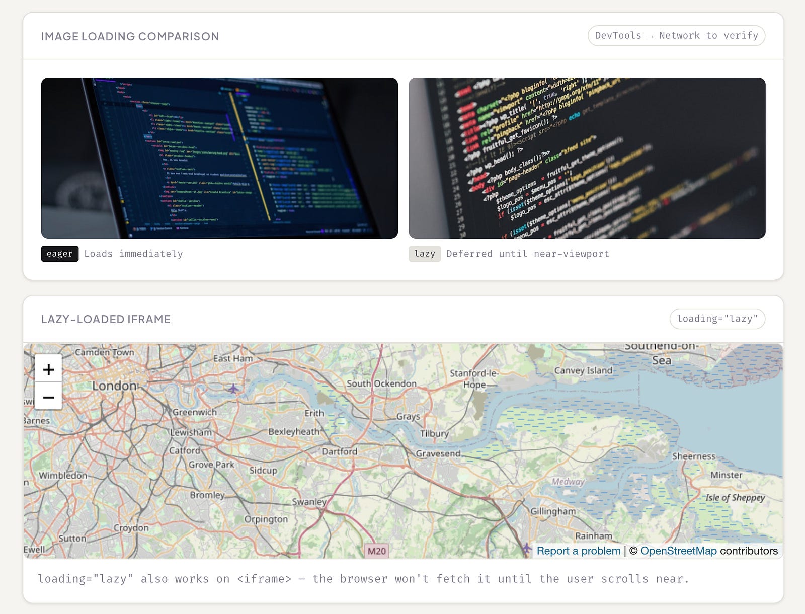Click the Greenwich label on the map

[195, 412]
